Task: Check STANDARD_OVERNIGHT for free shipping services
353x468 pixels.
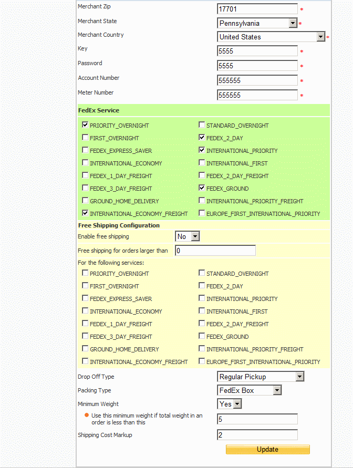Action: coord(202,273)
